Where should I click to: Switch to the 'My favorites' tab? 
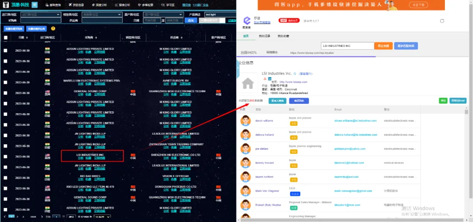tap(283, 36)
